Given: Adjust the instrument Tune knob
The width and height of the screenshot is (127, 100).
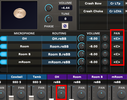Looking at the screenshot, I should pos(49,19).
